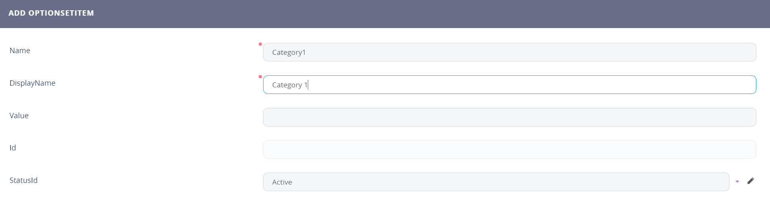Click the DisplayName field label
770x213 pixels.
32,83
